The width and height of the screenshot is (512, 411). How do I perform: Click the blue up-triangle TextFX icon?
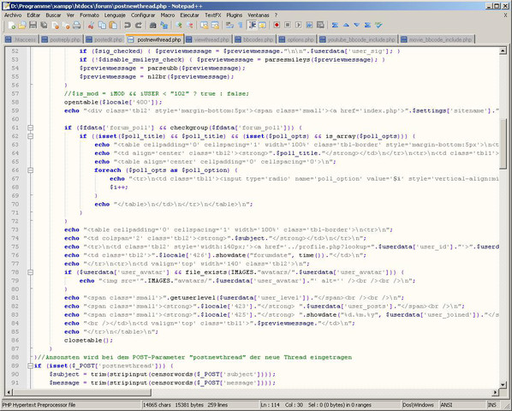pos(346,25)
